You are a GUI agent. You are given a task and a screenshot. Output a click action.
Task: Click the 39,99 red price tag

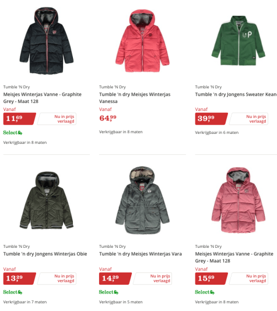[211, 119]
